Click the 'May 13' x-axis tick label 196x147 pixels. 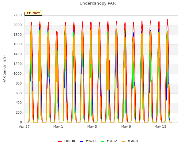click(160, 126)
